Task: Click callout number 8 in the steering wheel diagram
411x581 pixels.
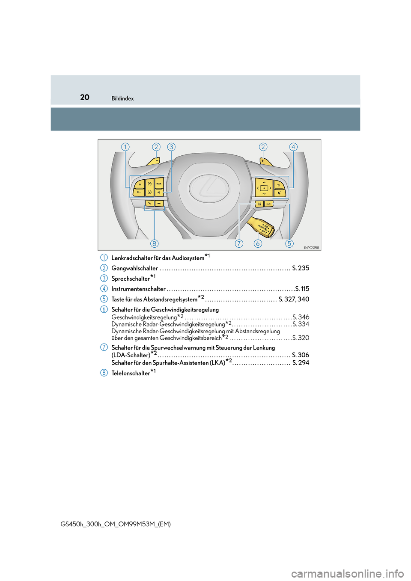Action: click(x=155, y=243)
